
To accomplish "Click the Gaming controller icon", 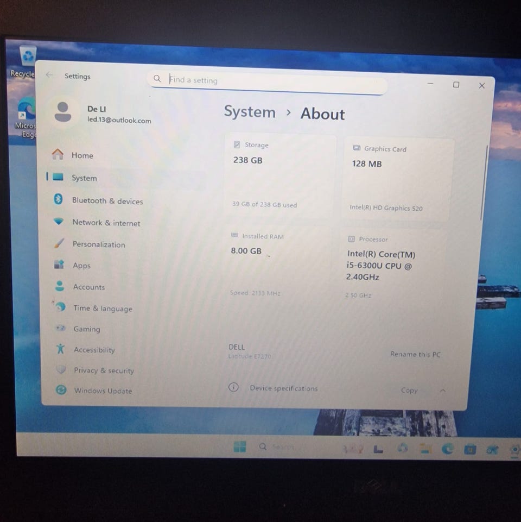I will 60,328.
